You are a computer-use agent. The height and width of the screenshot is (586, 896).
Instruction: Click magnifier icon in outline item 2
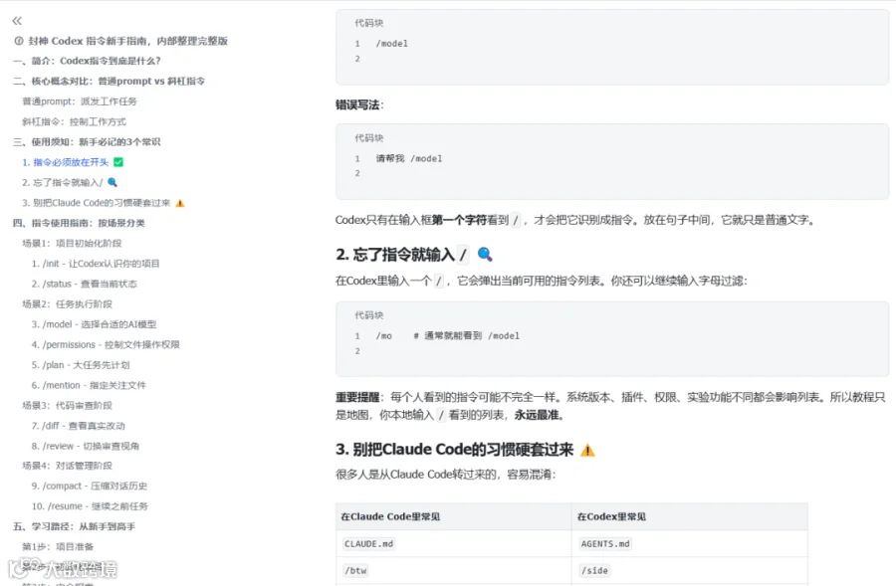112,183
